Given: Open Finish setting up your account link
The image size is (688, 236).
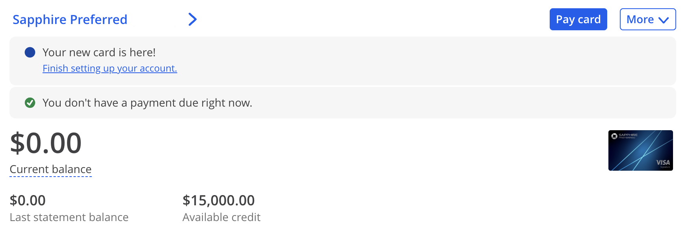Looking at the screenshot, I should [110, 68].
